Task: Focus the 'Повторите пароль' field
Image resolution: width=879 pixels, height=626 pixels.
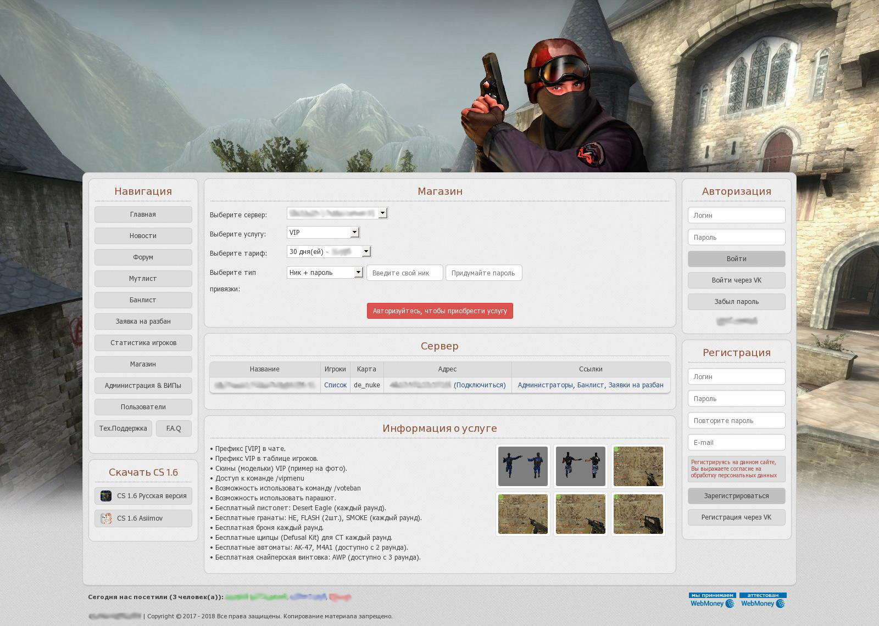Action: coord(736,421)
